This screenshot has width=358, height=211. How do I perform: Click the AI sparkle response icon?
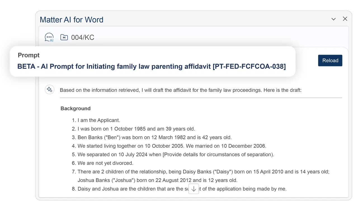tap(50, 90)
